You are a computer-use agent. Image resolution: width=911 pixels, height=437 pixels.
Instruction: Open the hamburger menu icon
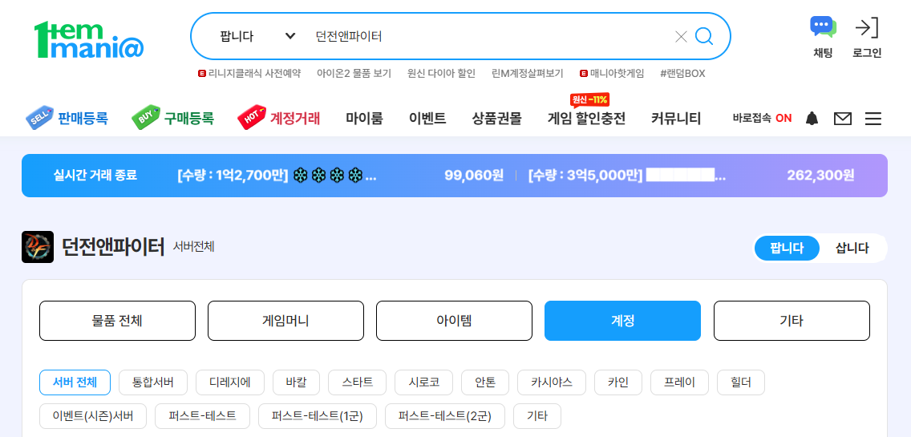[873, 119]
